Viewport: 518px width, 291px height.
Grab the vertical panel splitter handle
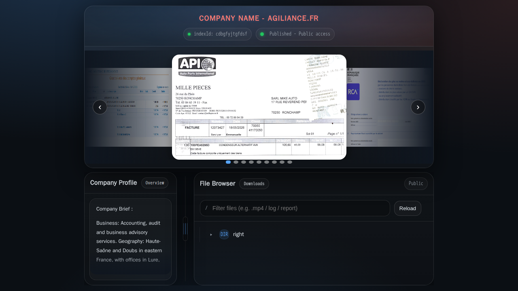(x=185, y=229)
